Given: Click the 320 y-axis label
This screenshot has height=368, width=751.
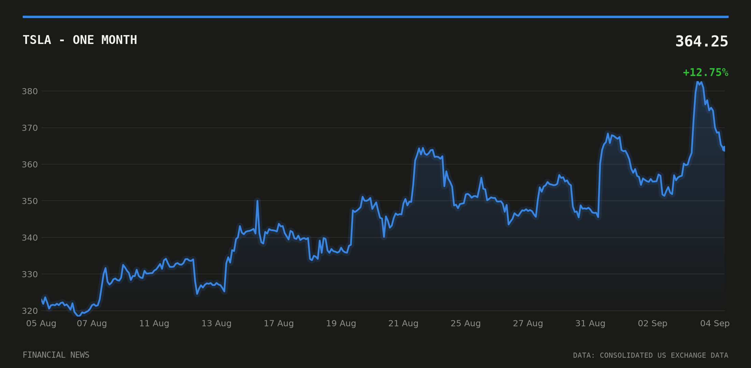Looking at the screenshot, I should (x=30, y=311).
